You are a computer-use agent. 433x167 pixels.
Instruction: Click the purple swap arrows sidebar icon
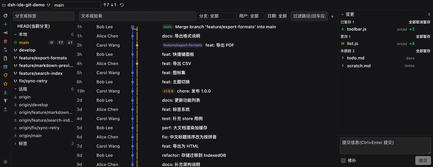pyautogui.click(x=5, y=50)
